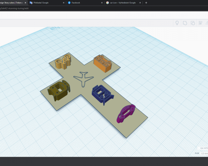This screenshot has width=208, height=166.
Task: Click the Mirror tool icon
Action: (x=207, y=23)
